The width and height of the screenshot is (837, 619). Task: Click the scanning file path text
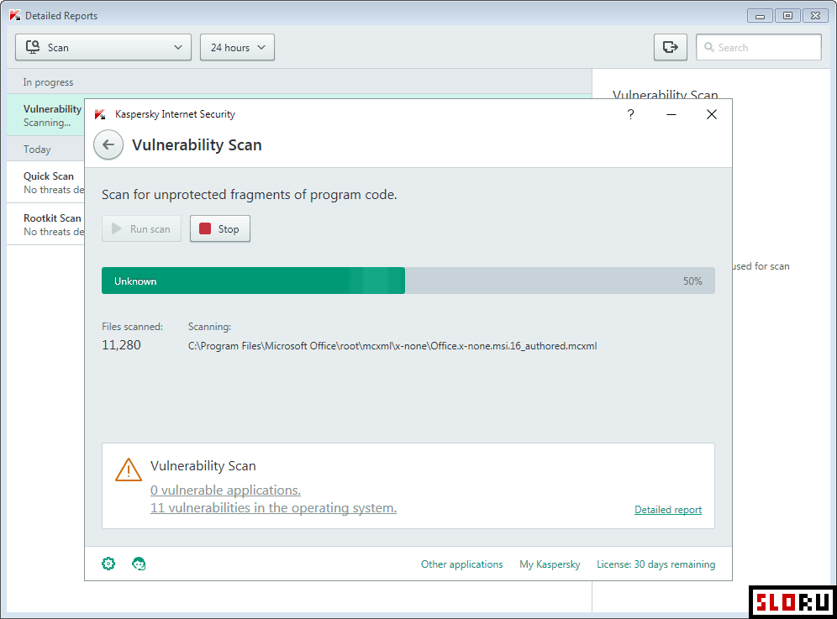tap(392, 346)
